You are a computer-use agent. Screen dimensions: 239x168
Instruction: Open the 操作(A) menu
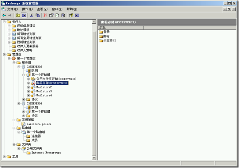[x=27, y=9]
